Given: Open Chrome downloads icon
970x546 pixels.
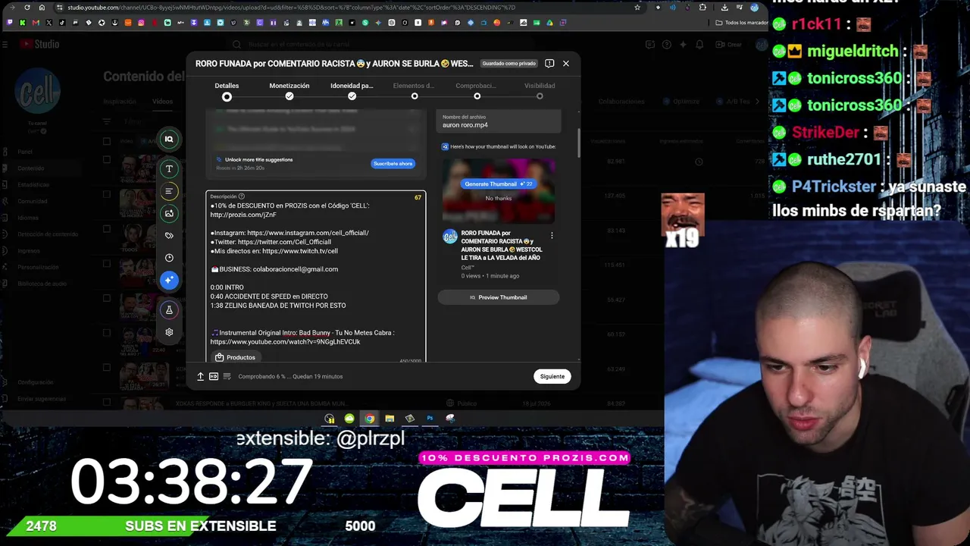Looking at the screenshot, I should [x=724, y=8].
